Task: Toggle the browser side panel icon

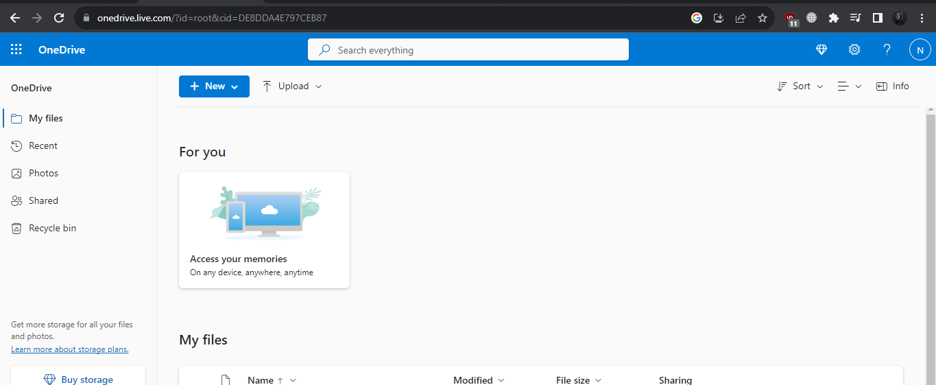Action: click(877, 18)
